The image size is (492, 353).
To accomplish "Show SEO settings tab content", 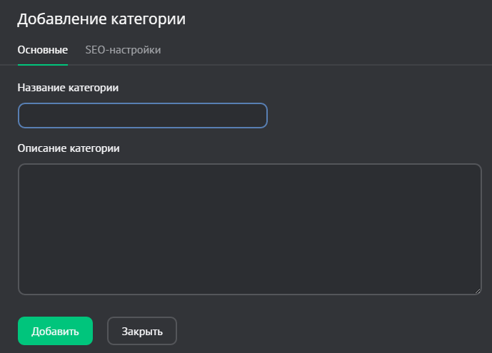I will 123,50.
